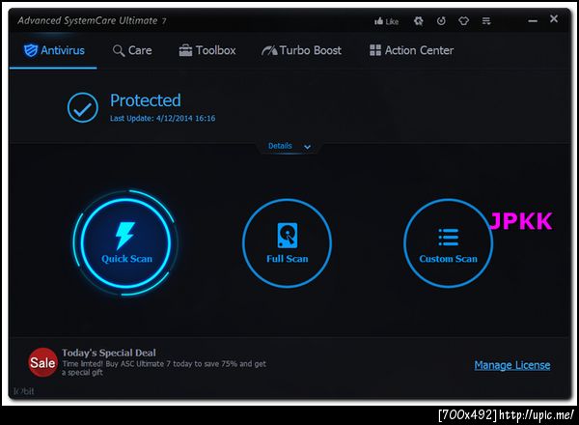Screen dimensions: 579x425
Task: Open the Custom Scan option
Action: point(448,243)
